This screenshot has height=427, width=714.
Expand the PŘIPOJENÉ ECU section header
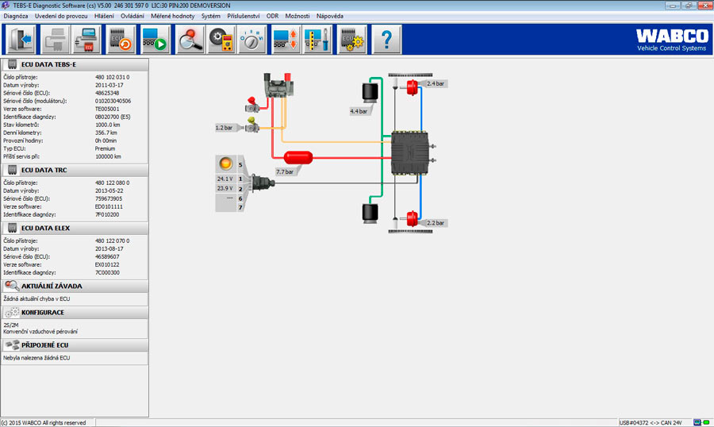click(x=75, y=345)
